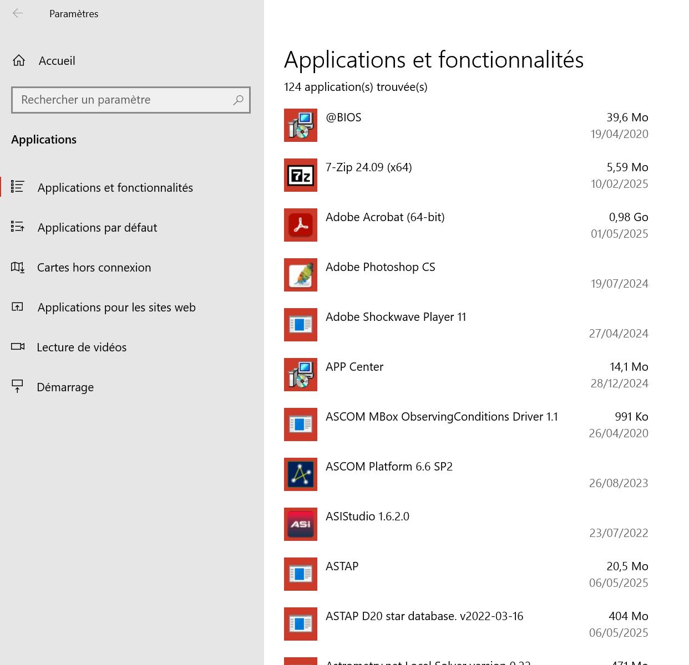The image size is (689, 665).
Task: Click the Adobe Photoshop CS icon
Action: pos(301,275)
